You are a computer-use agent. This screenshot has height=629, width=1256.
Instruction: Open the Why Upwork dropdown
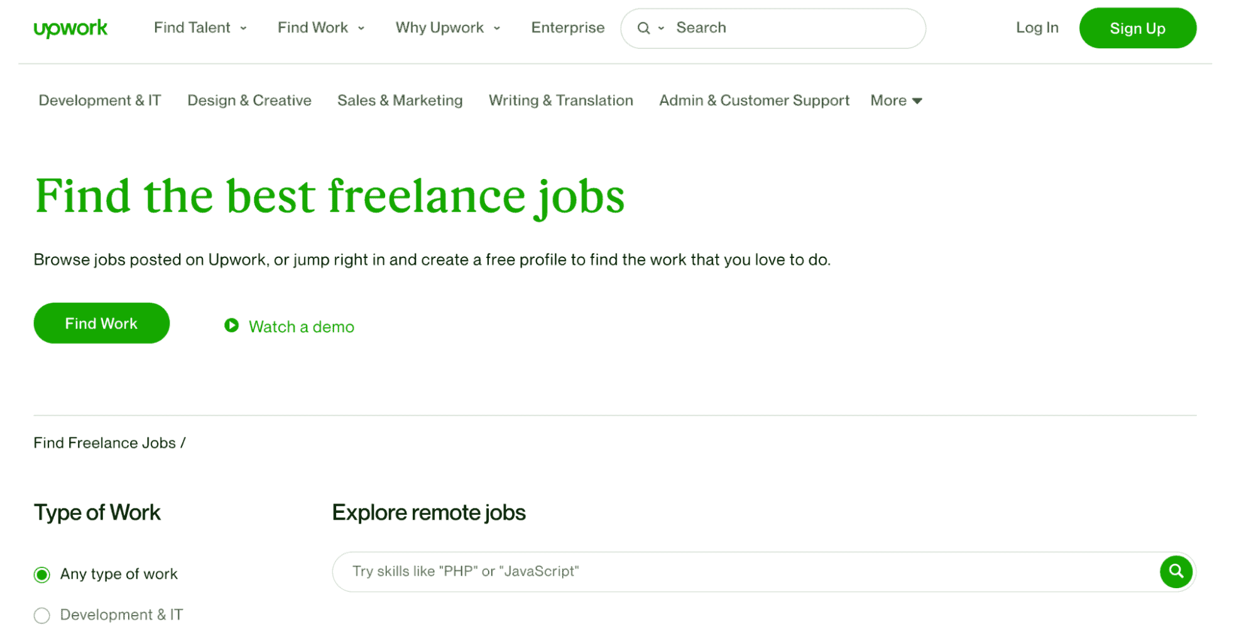[x=447, y=28]
